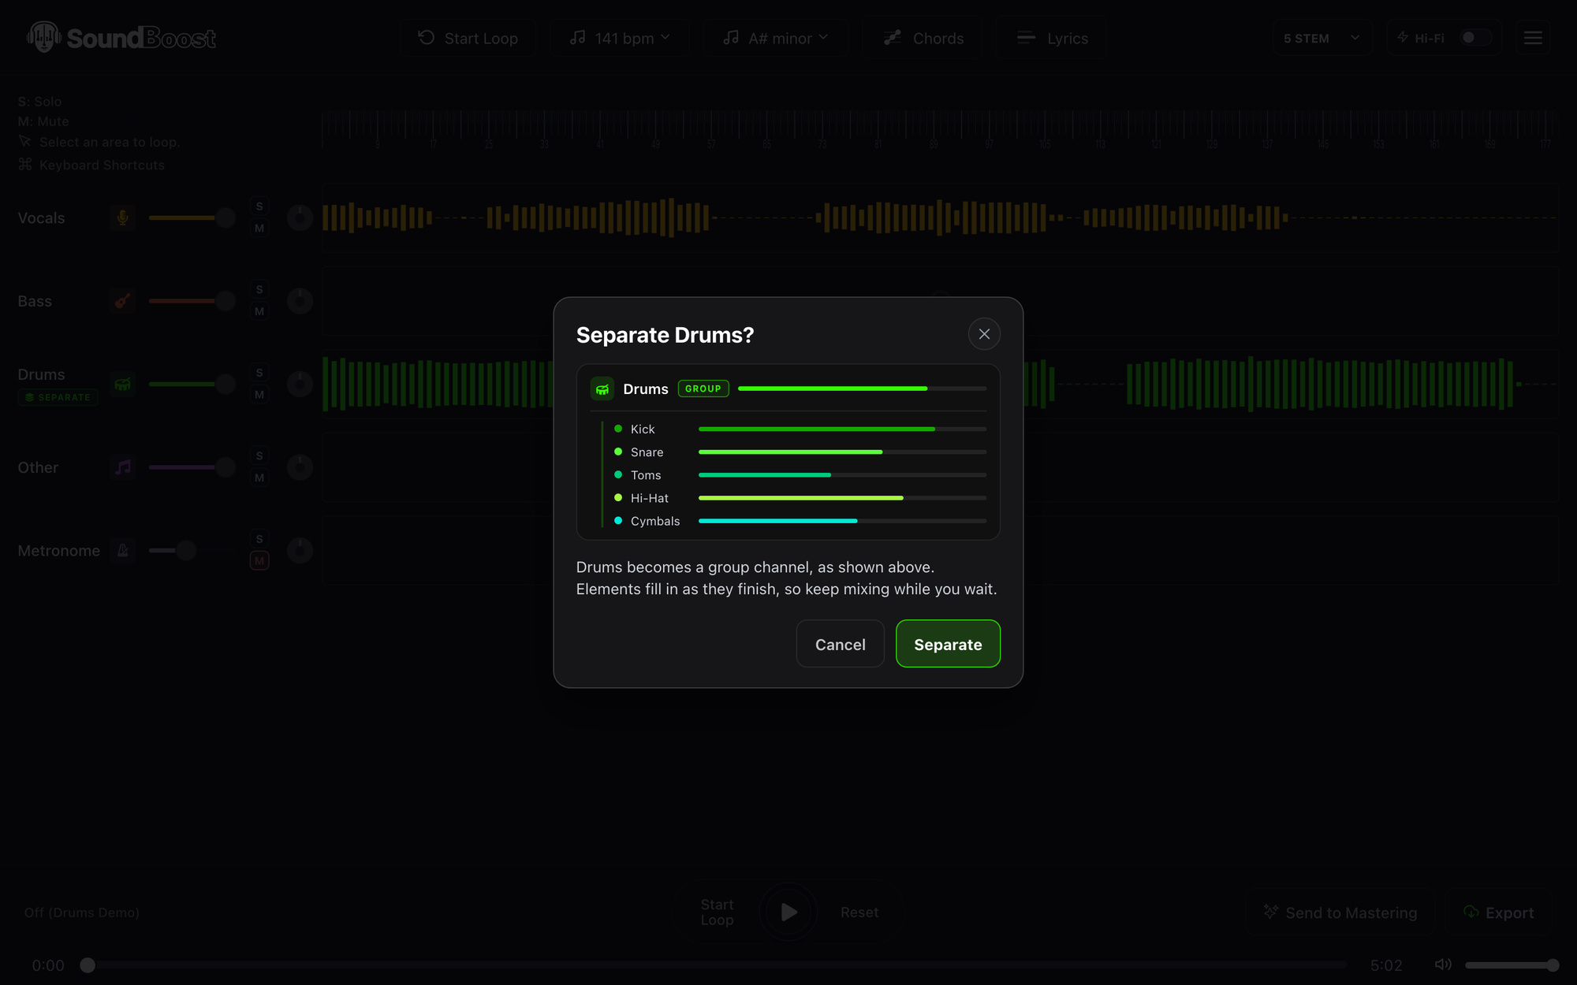Viewport: 1577px width, 985px height.
Task: Click the Bass guitar icon
Action: pyautogui.click(x=122, y=301)
